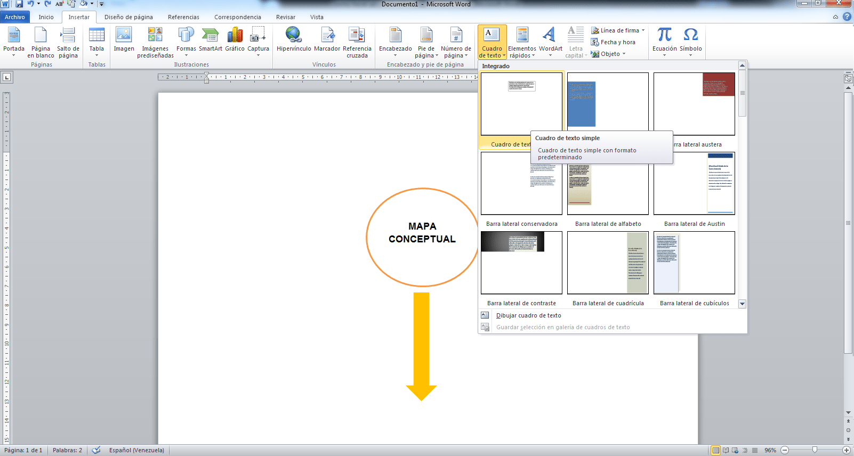Click the Fecha y hora button

613,42
